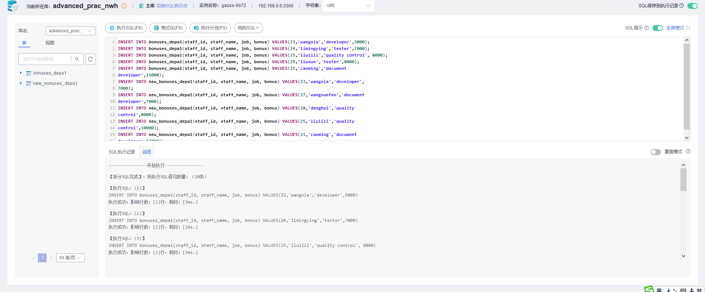Click the fullscreen expand icon
This screenshot has width=705, height=292.
[x=688, y=28]
